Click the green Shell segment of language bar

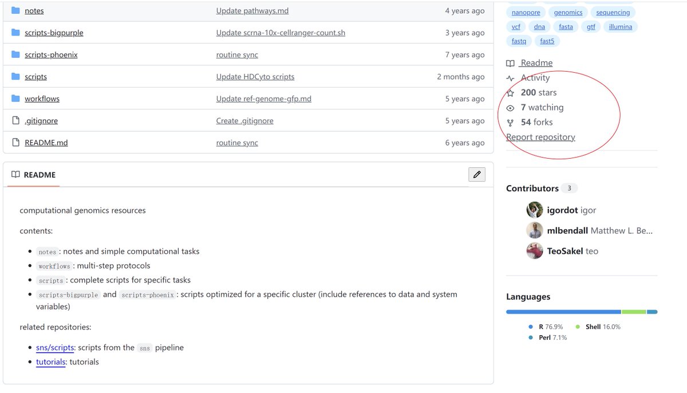(x=634, y=312)
